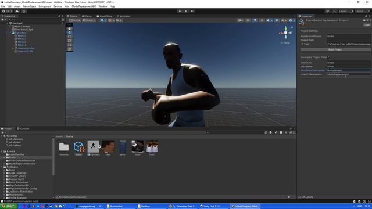Toggle the Generated Project Data checkbox
Viewport: 372px width, 209px height.
tap(328, 57)
